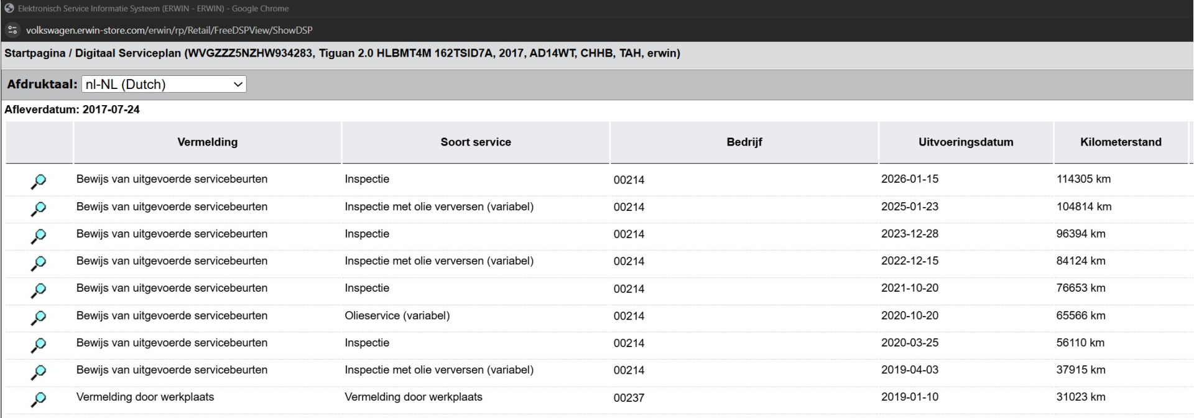
Task: Open the Olieservice (variabel) entry magnifier
Action: 38,317
